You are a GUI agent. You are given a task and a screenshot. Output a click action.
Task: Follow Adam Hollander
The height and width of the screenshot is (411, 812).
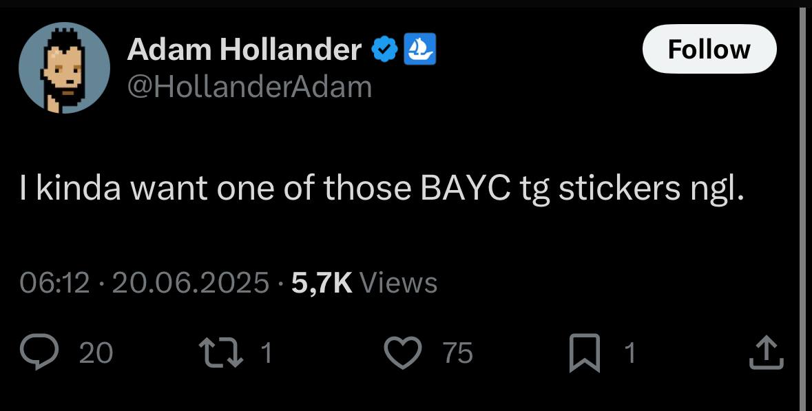tap(709, 49)
